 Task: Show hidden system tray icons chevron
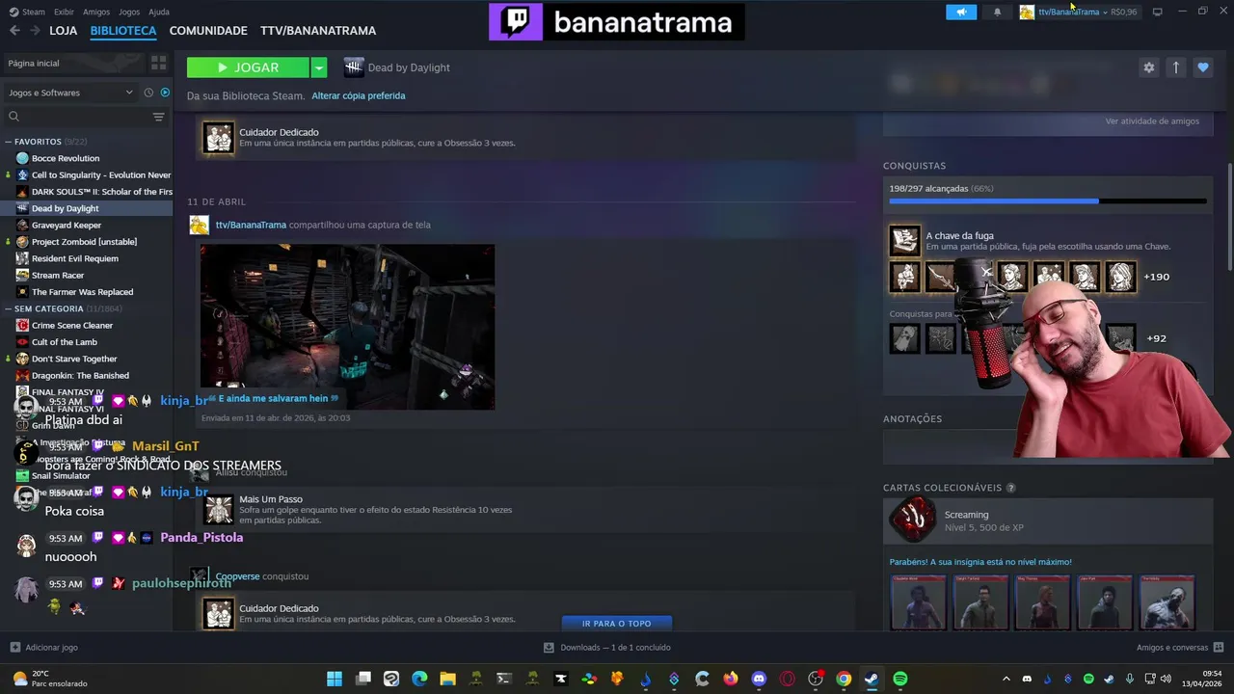[x=1006, y=679]
